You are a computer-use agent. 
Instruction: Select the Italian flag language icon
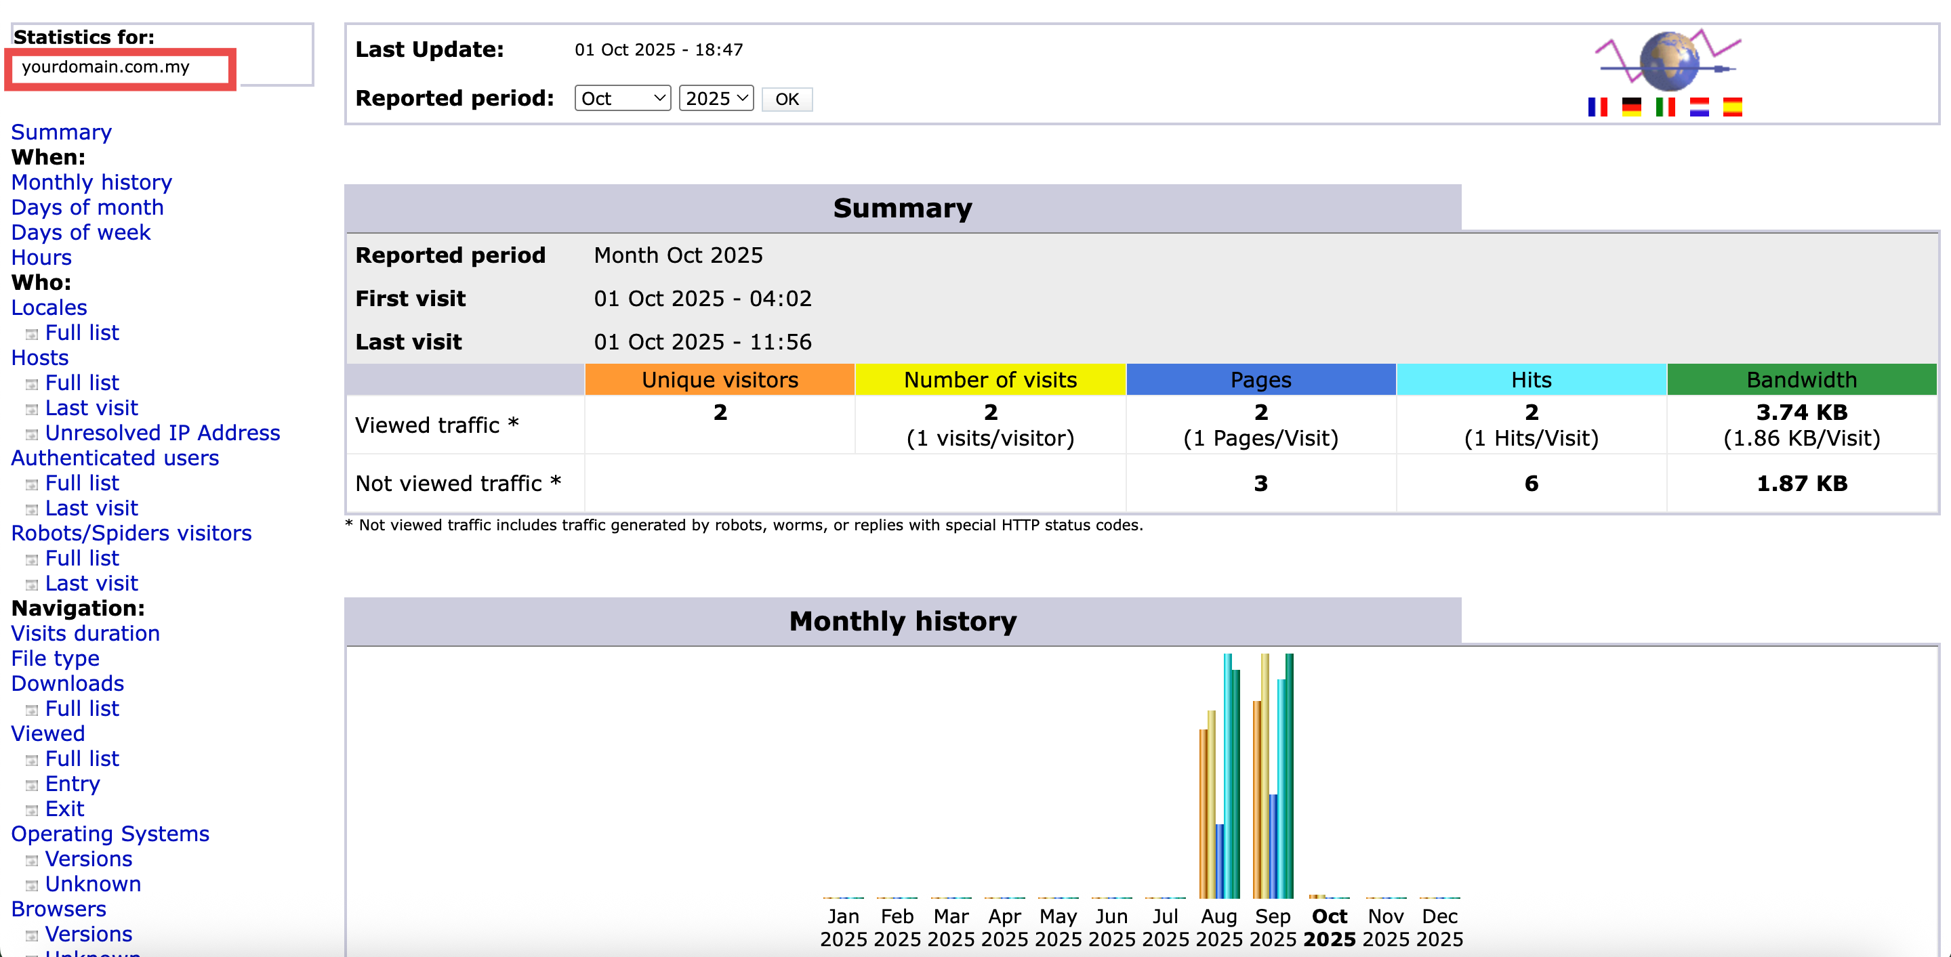[1665, 107]
